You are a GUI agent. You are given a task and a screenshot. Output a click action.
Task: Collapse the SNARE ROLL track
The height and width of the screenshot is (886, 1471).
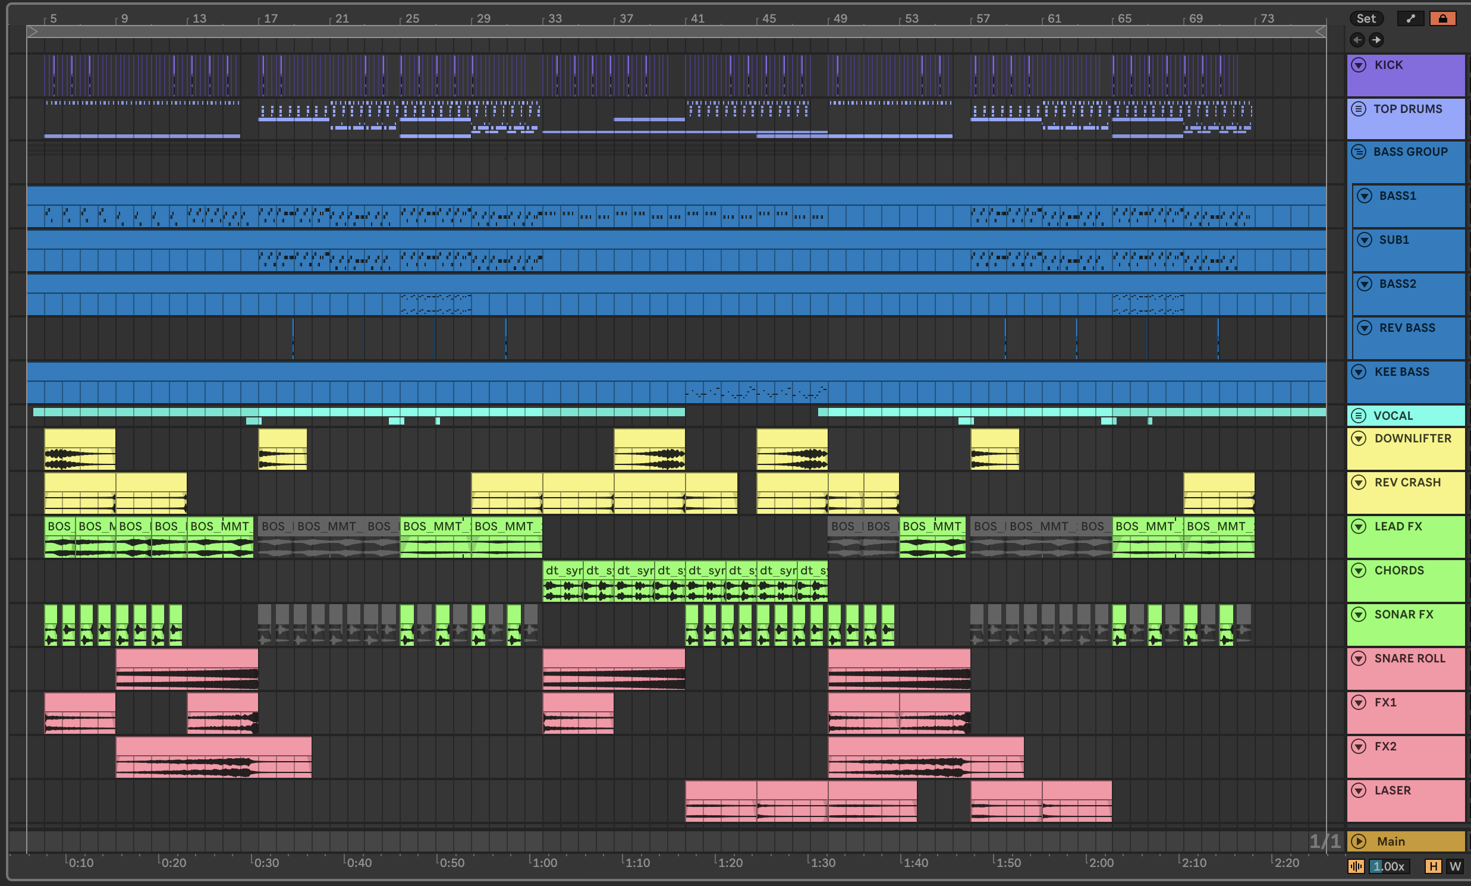tap(1359, 658)
